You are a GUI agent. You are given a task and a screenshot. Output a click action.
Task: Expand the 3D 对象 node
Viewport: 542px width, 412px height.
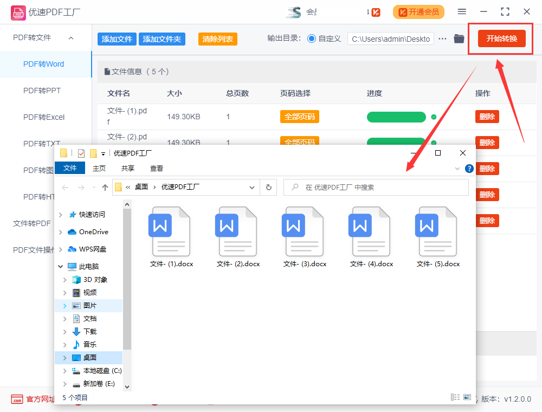[64, 280]
